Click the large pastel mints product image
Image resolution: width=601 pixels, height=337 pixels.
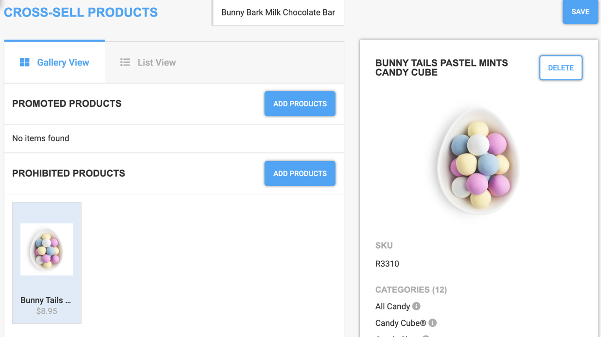click(x=478, y=161)
